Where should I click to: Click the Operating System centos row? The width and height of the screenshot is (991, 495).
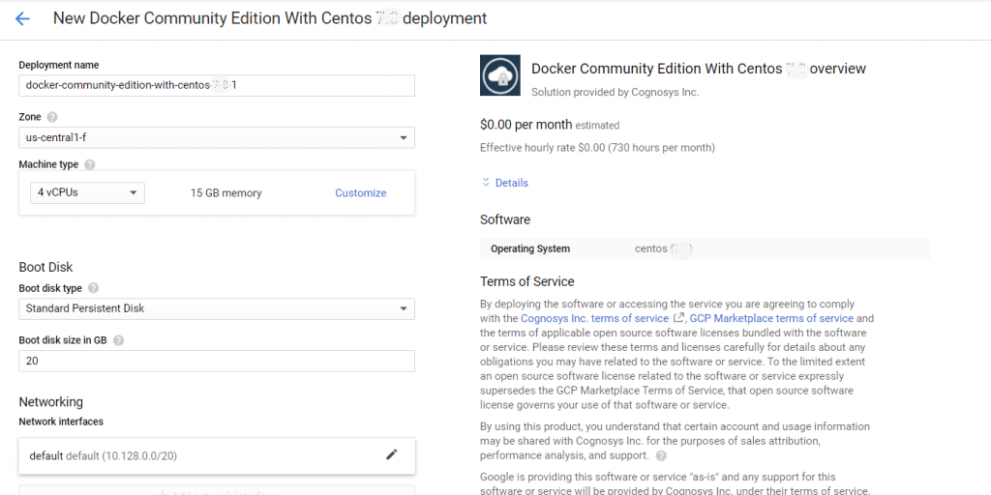point(705,248)
